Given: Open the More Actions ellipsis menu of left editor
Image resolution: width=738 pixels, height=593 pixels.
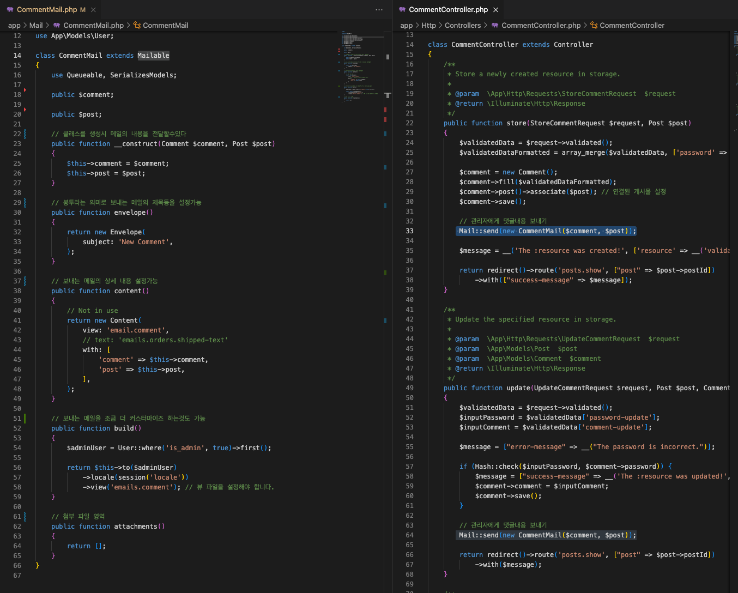Looking at the screenshot, I should [379, 10].
